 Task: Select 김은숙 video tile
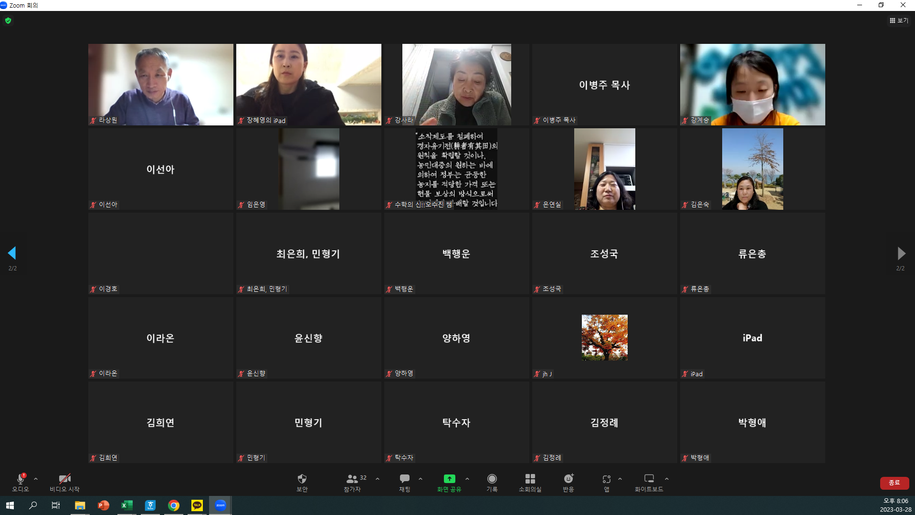[x=753, y=169]
